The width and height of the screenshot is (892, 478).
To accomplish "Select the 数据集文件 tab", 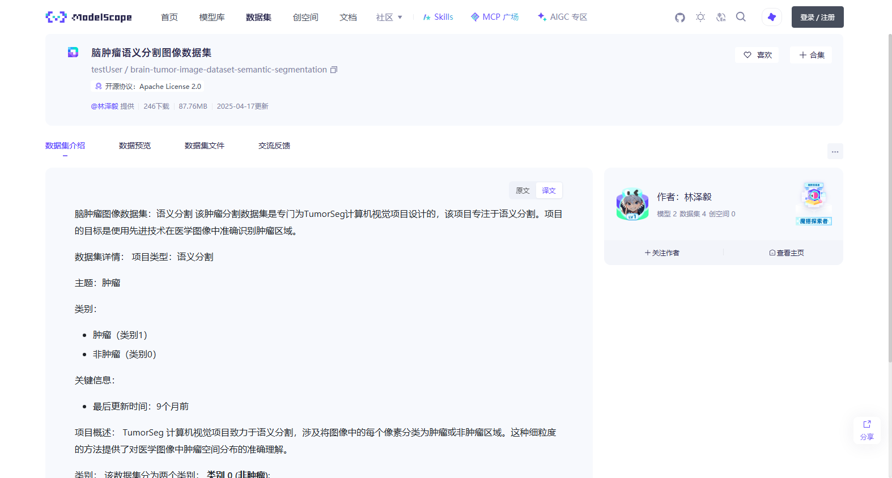I will click(205, 146).
